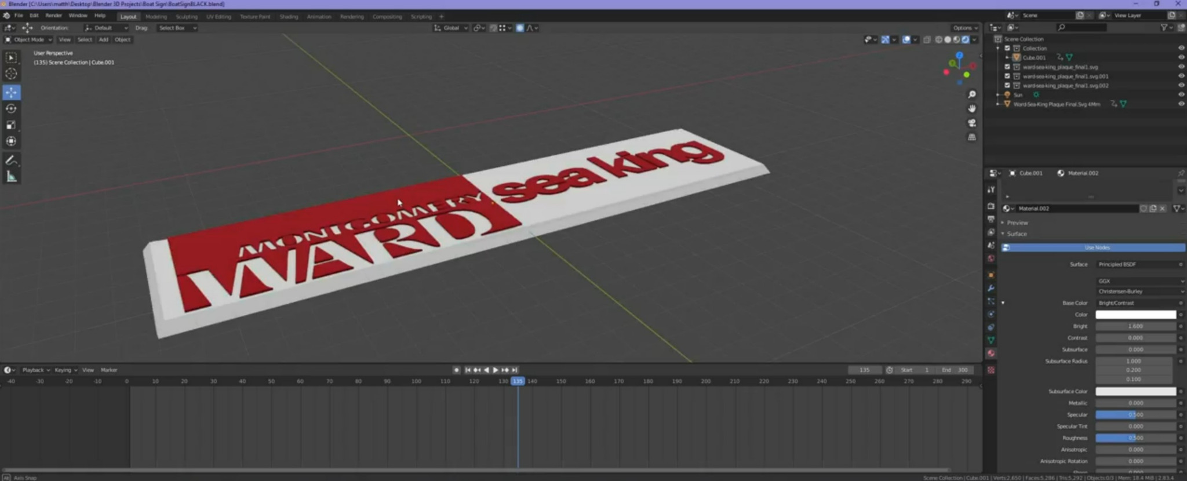This screenshot has height=481, width=1187.
Task: Toggle X-ray mode icon
Action: (x=927, y=39)
